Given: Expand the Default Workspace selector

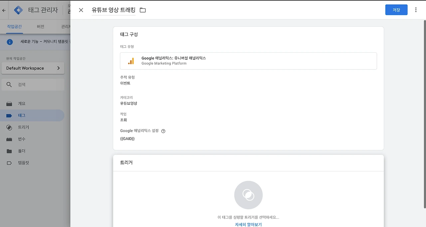Looking at the screenshot, I should [x=33, y=68].
